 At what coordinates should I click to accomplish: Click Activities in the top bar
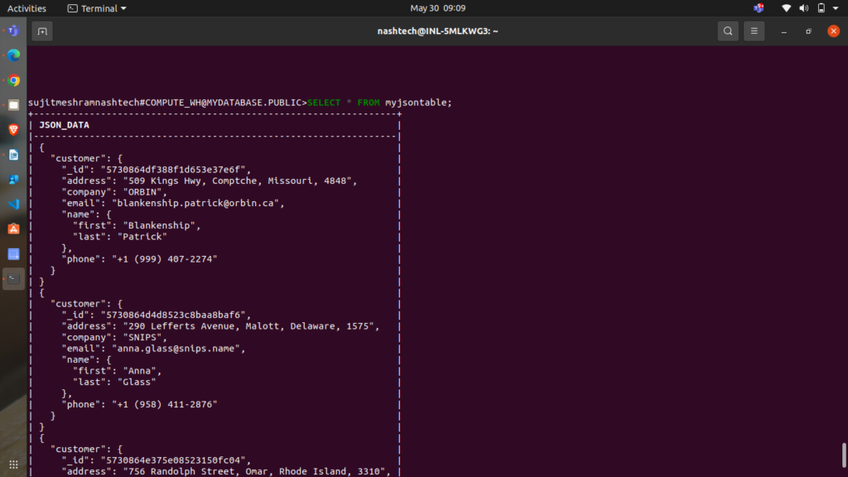click(x=26, y=8)
